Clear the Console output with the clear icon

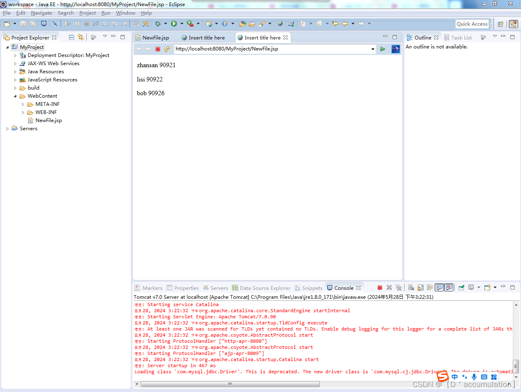pyautogui.click(x=411, y=287)
